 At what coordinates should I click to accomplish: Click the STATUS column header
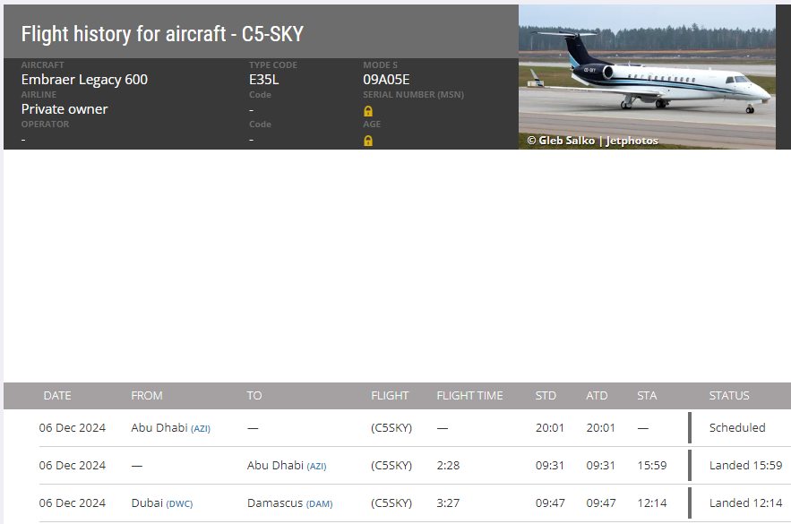[x=729, y=395]
